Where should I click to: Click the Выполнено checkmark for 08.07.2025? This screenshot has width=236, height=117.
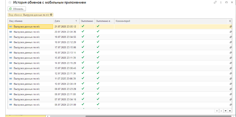[x=83, y=94]
